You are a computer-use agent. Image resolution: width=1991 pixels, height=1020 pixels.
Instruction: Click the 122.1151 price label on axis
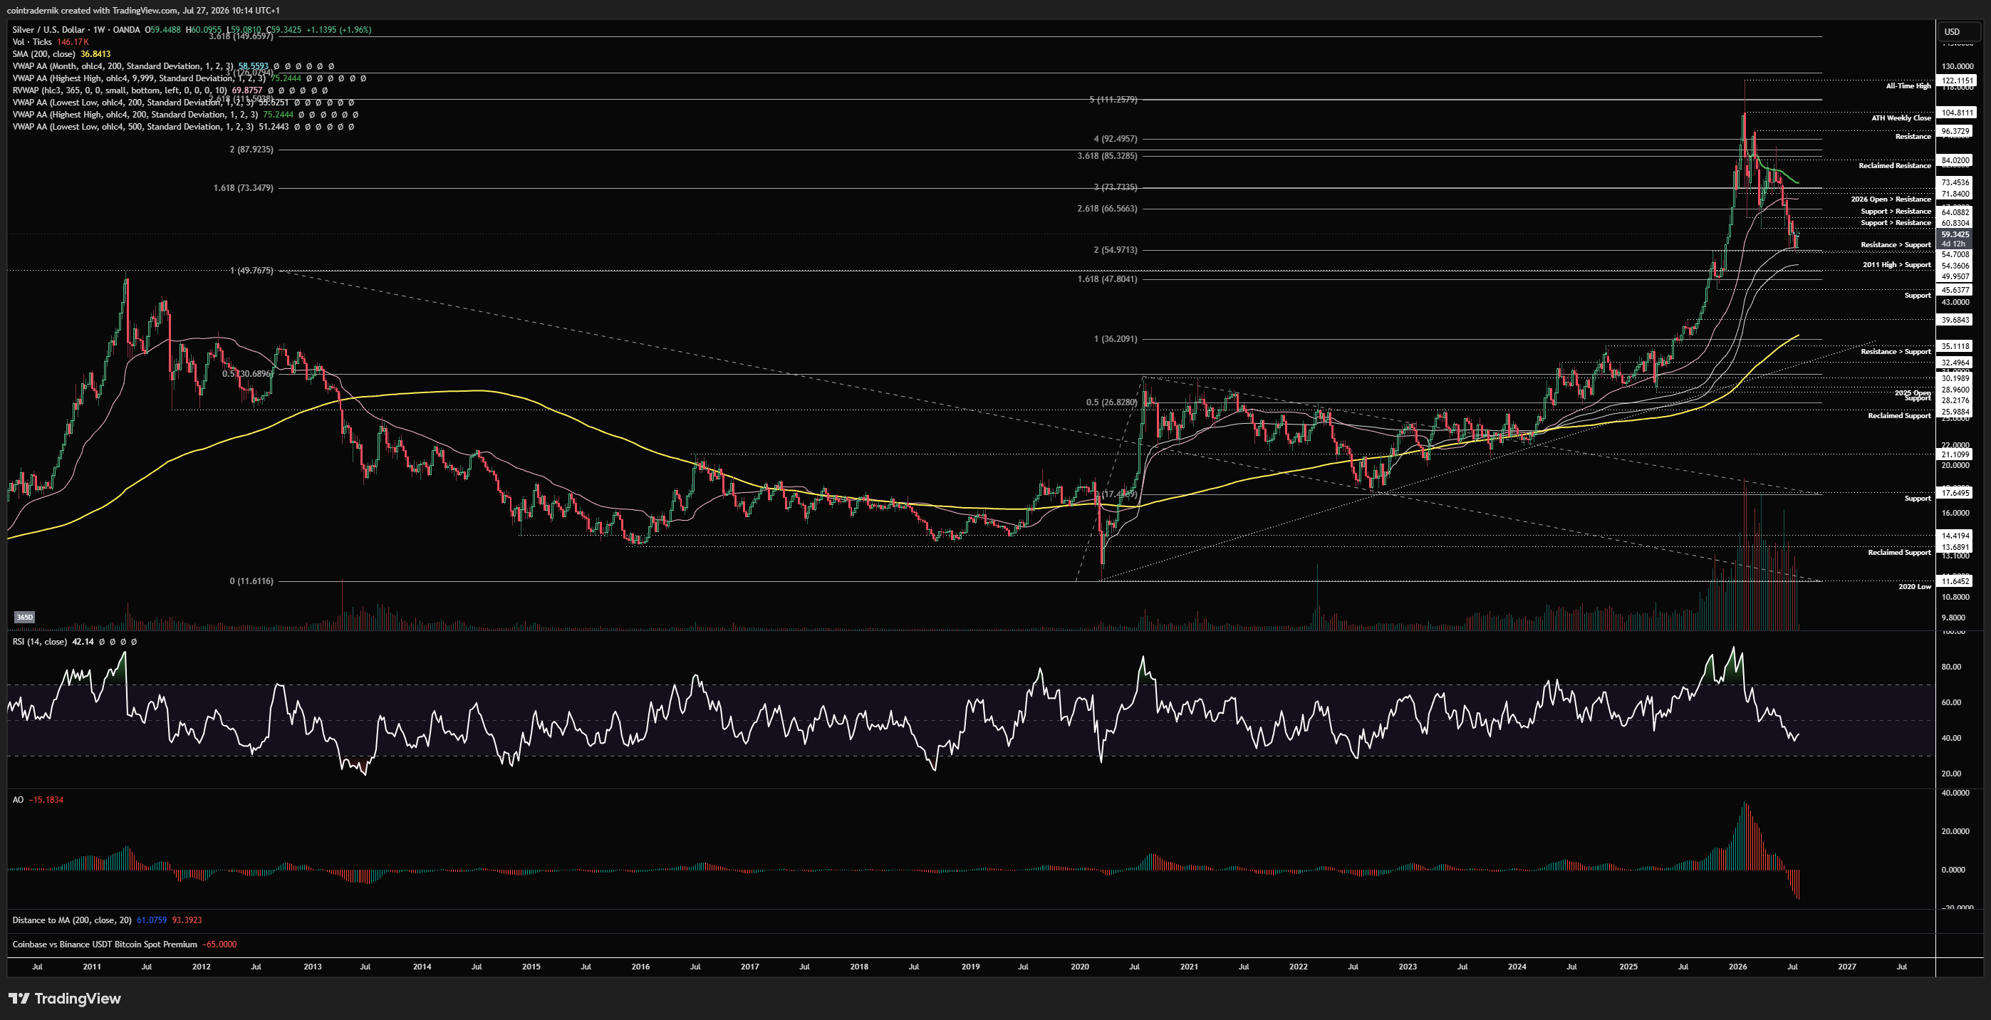point(1955,80)
